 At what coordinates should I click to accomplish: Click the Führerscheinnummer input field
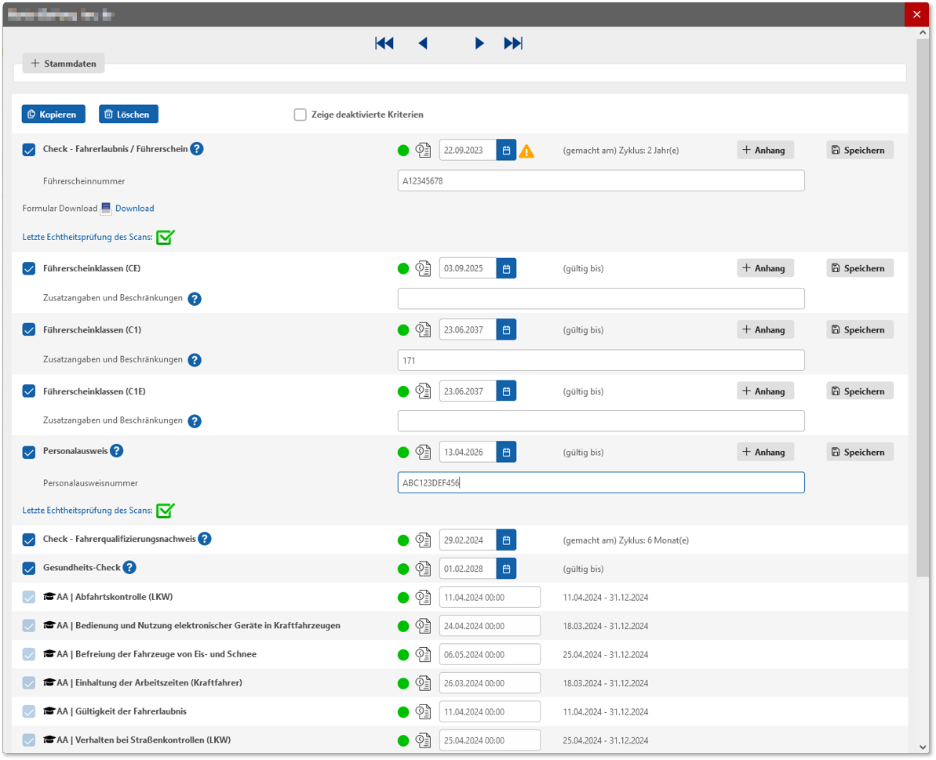[601, 180]
